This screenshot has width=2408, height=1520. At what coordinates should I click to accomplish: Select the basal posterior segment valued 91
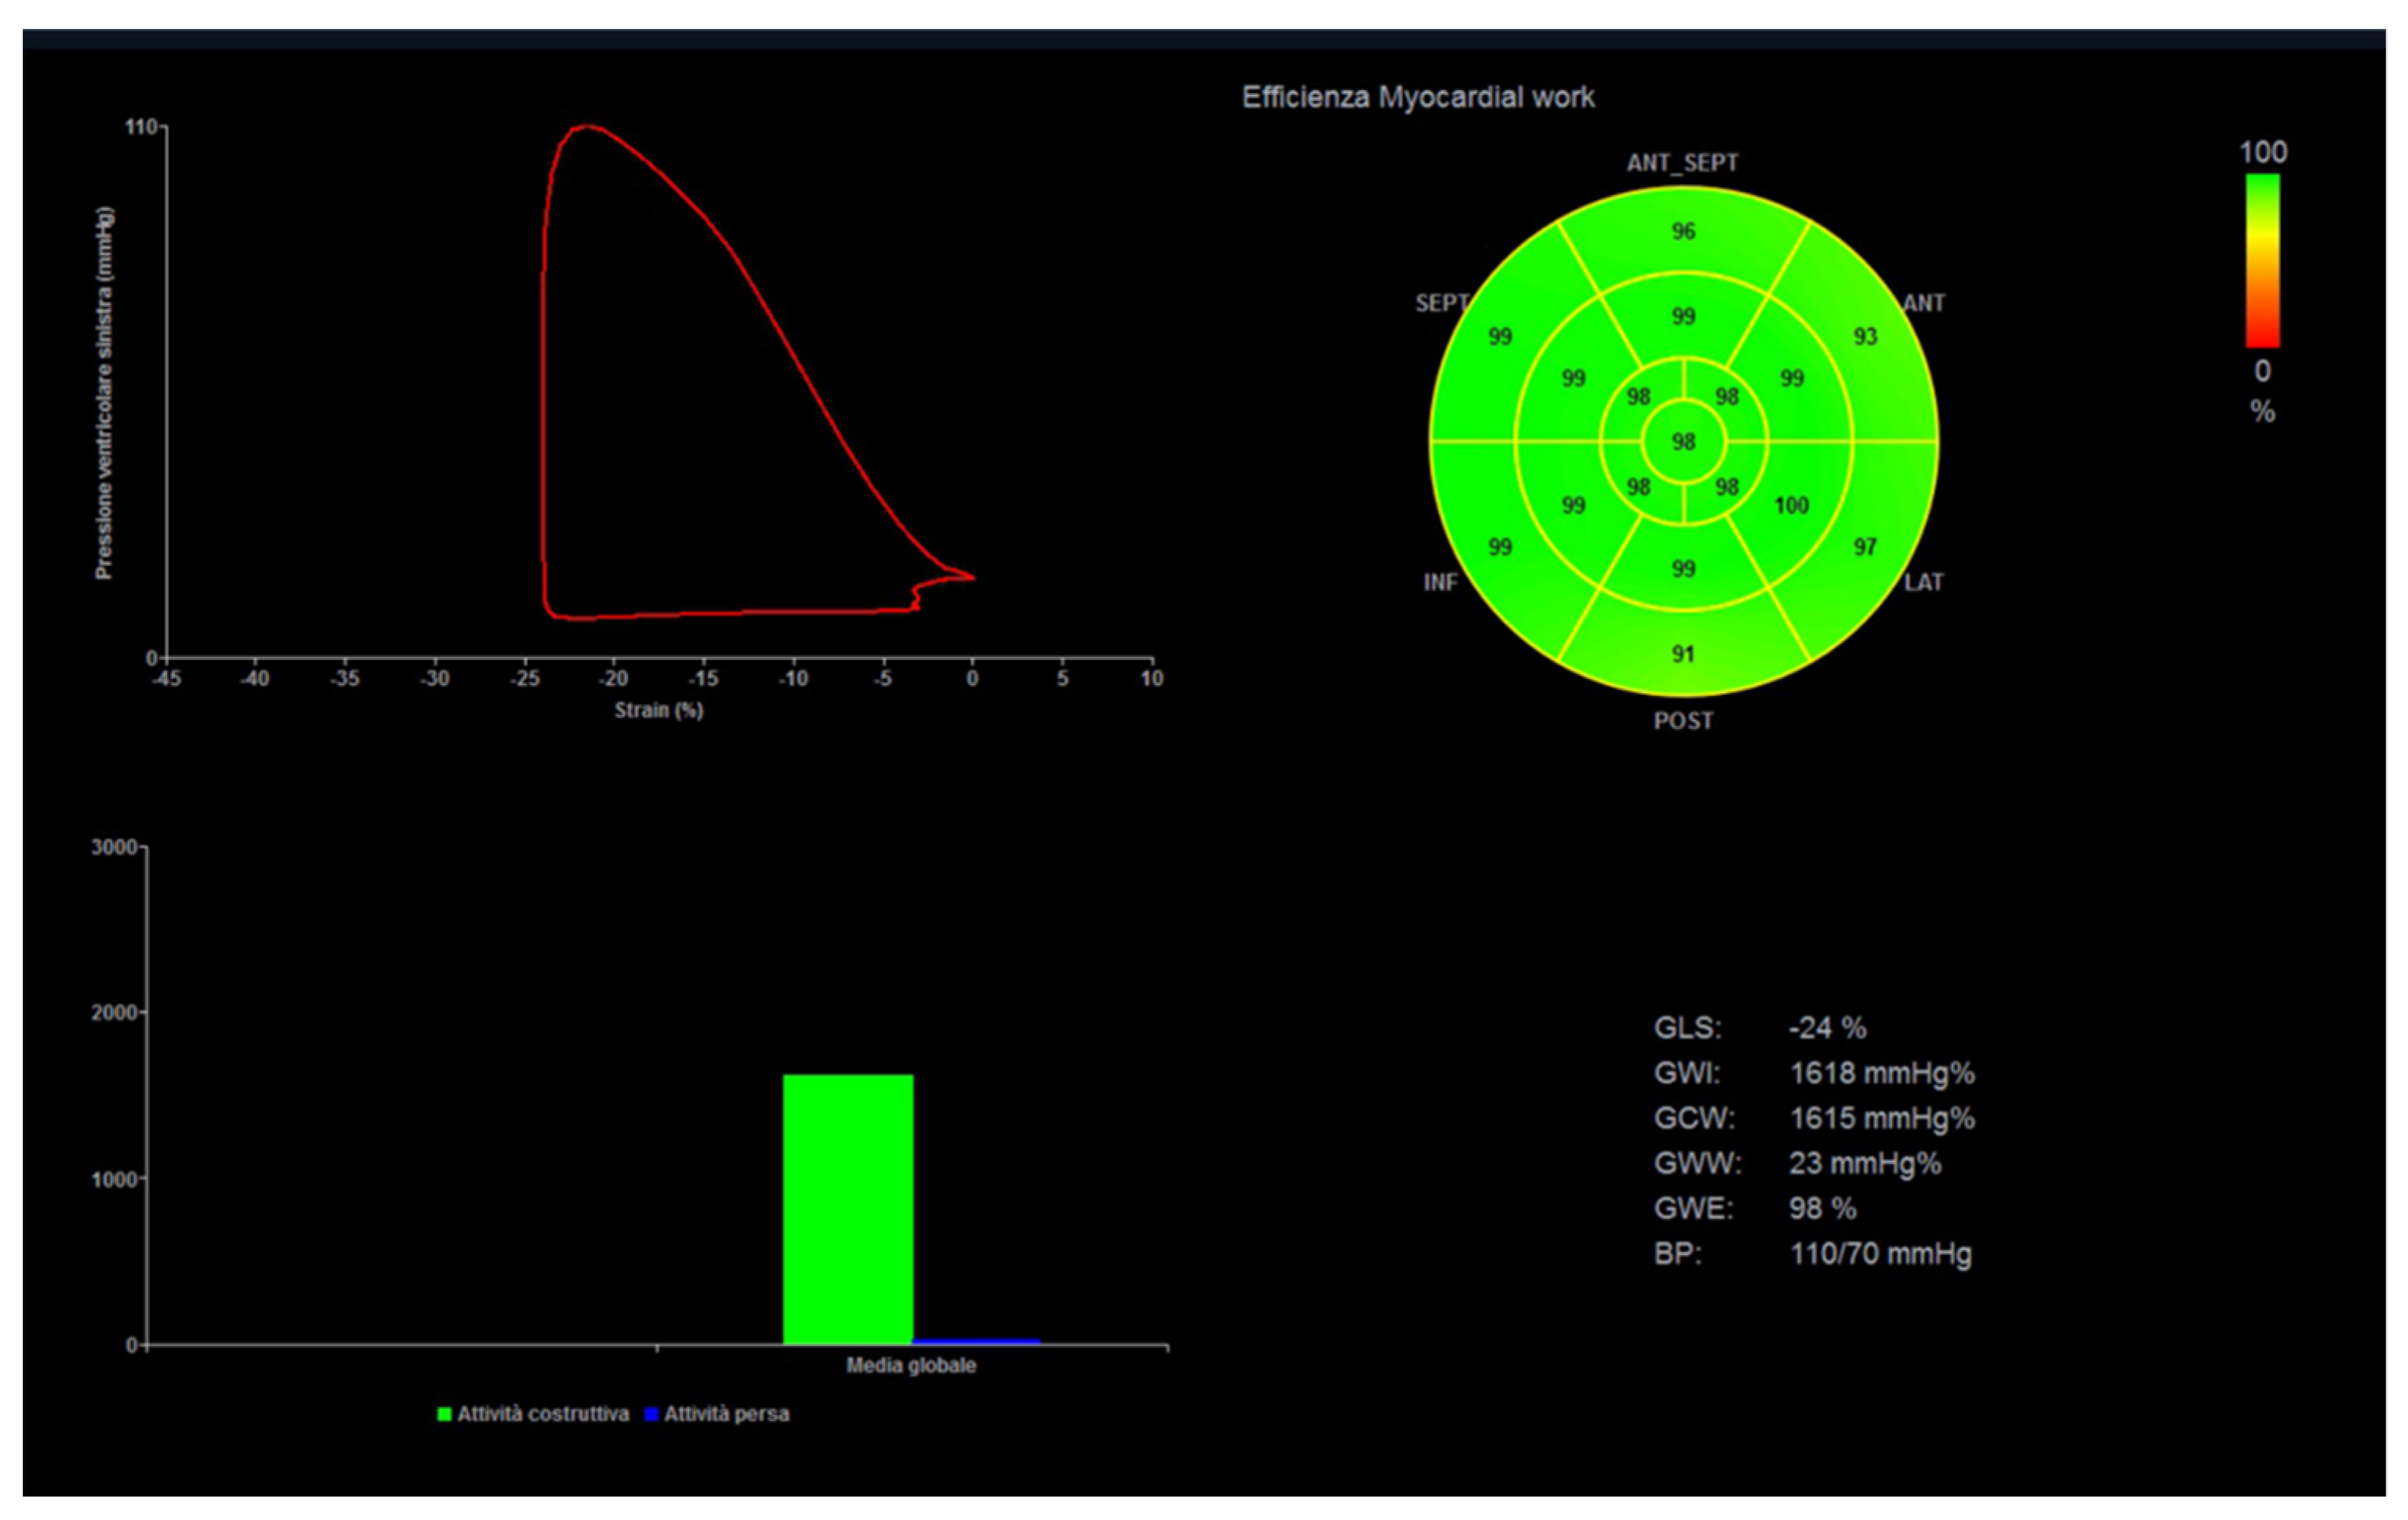(1684, 654)
